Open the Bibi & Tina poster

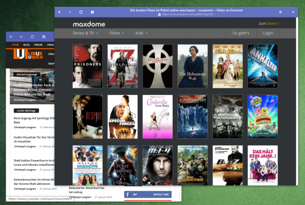click(228, 66)
